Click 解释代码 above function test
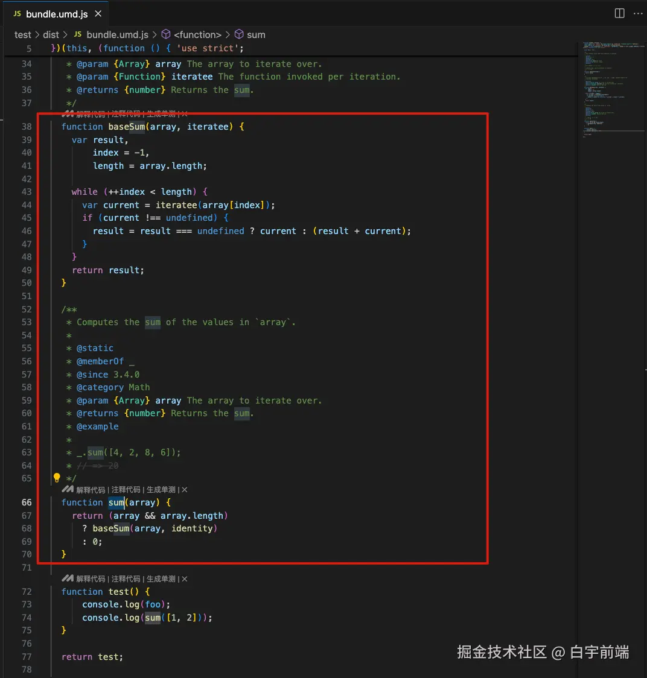 coord(91,578)
